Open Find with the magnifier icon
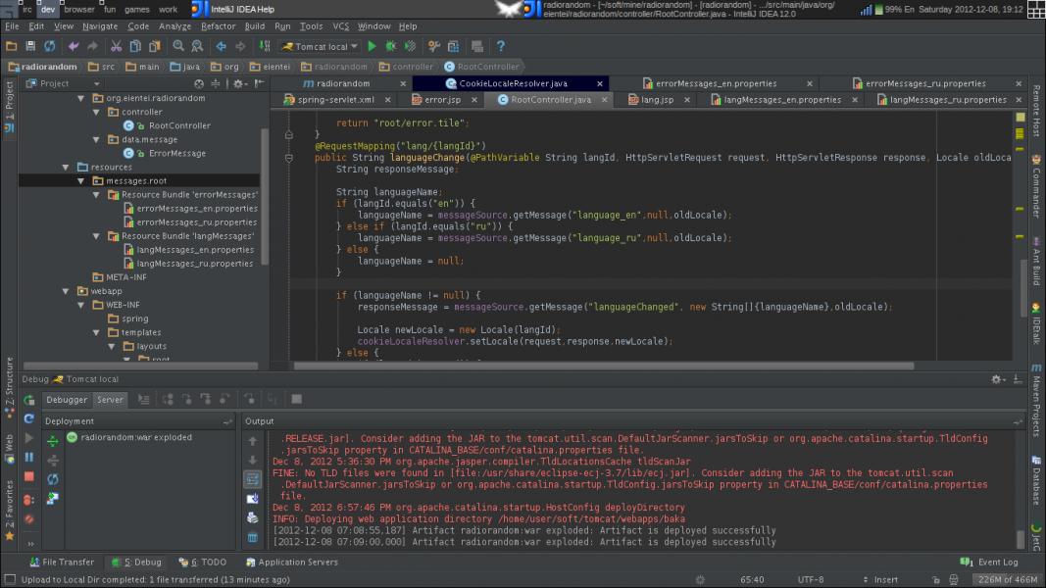1046x588 pixels. 178,46
